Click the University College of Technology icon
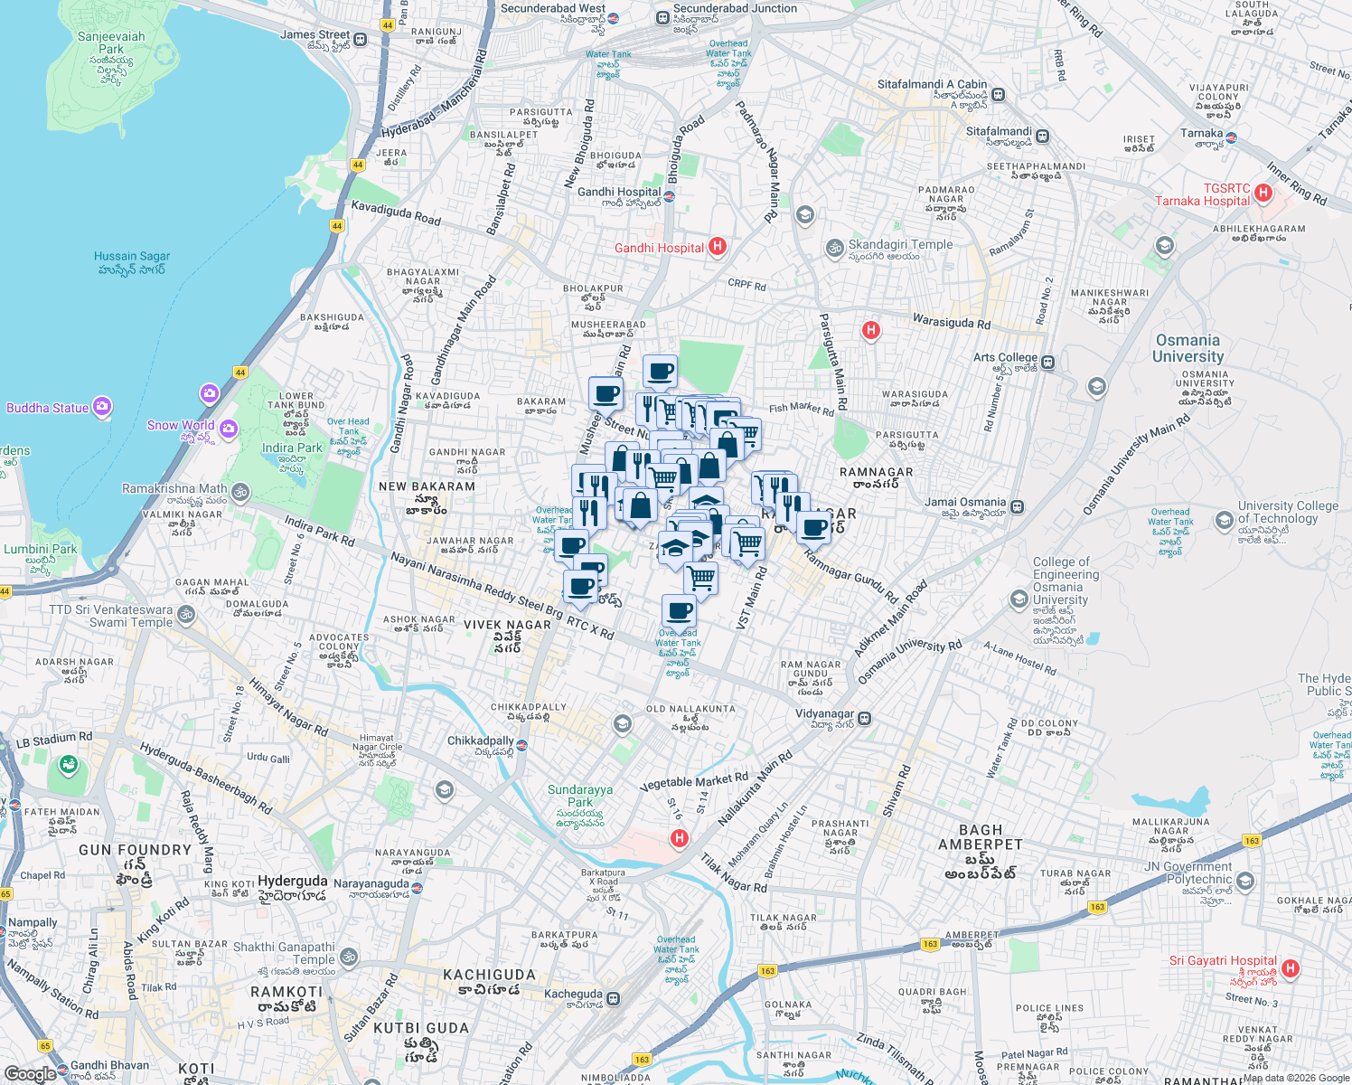Image resolution: width=1352 pixels, height=1085 pixels. click(1225, 520)
